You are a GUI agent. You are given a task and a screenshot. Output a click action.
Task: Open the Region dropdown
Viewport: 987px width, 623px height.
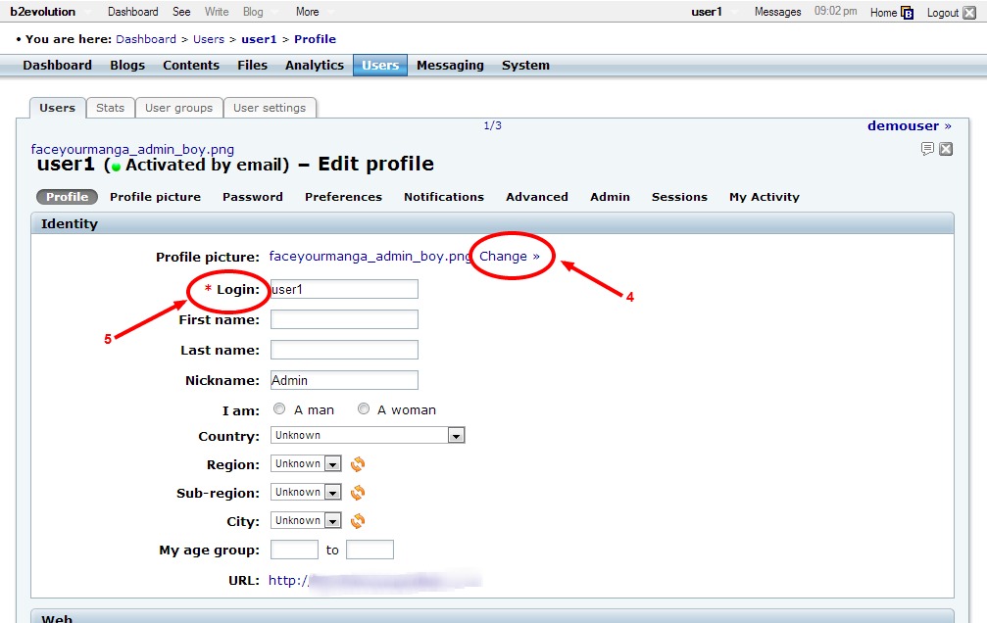306,463
